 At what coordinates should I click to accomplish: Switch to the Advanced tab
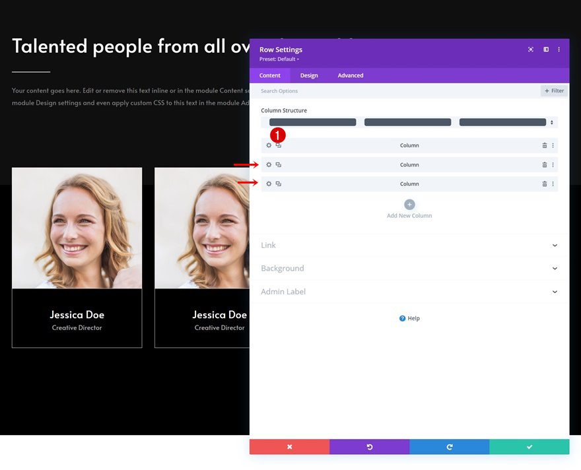(x=350, y=75)
